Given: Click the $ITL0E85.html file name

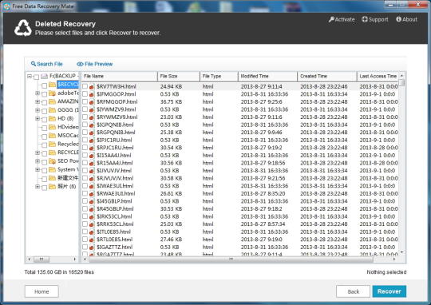Looking at the screenshot, I should (x=113, y=232).
